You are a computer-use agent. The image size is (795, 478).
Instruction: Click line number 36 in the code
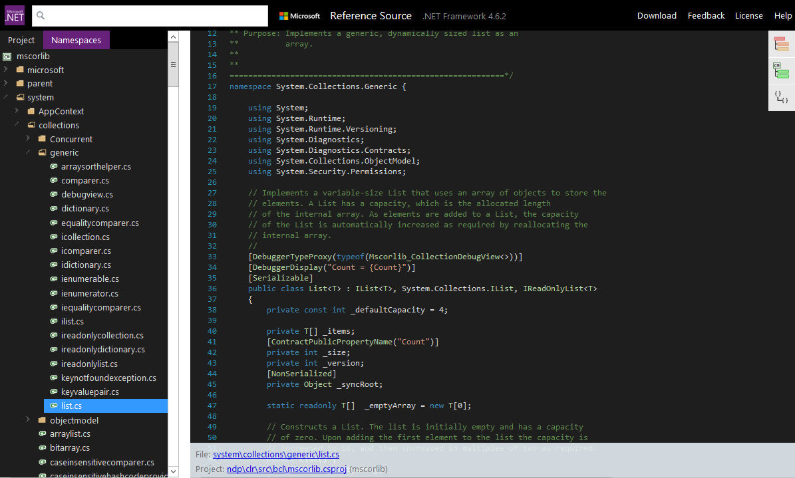(212, 289)
